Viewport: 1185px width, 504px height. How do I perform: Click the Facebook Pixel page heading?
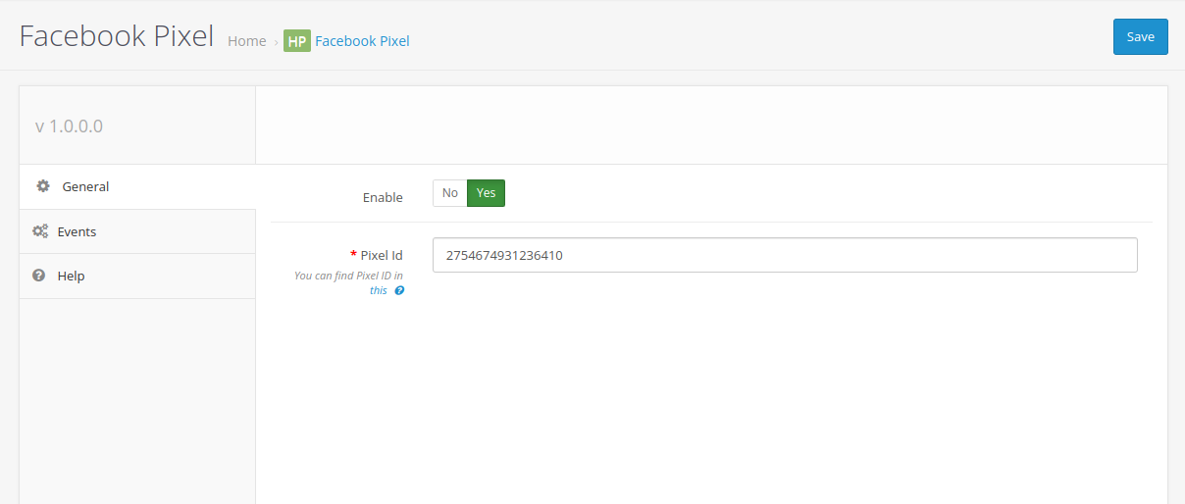116,36
